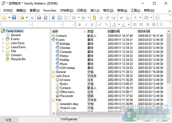Toggle bulleted list icon
Viewport: 172px width, 123px height.
[162, 25]
